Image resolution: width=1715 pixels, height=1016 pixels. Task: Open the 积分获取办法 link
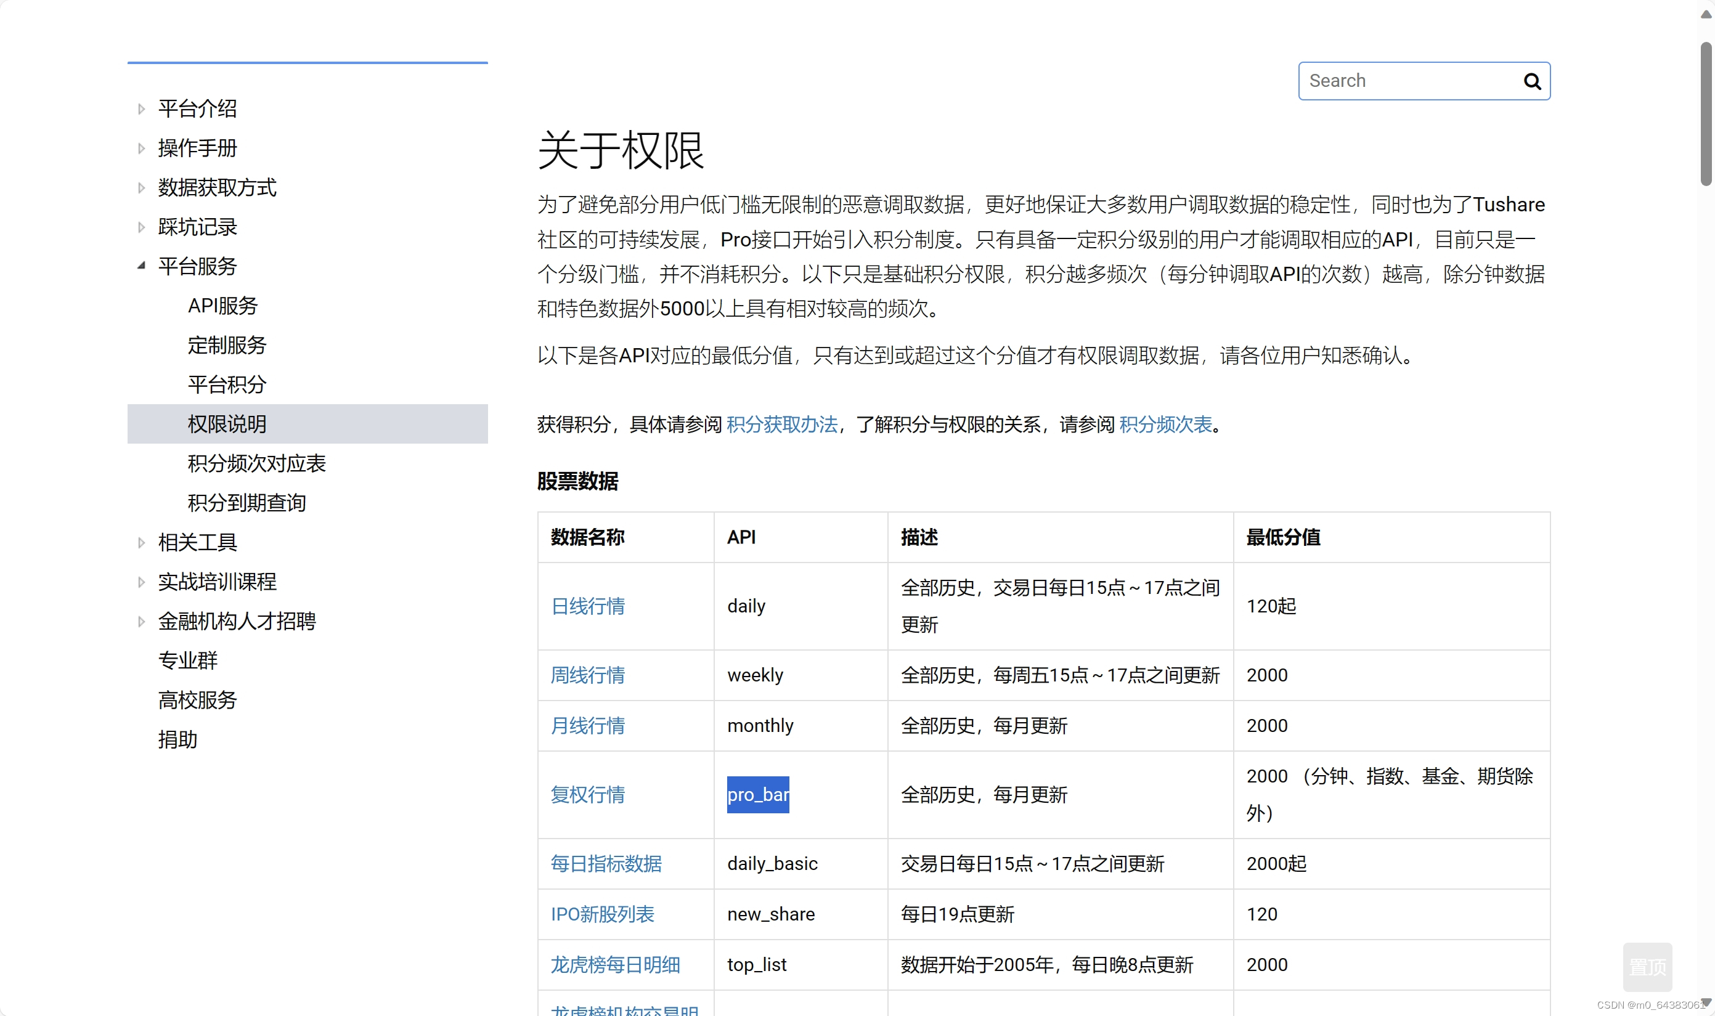pos(782,425)
